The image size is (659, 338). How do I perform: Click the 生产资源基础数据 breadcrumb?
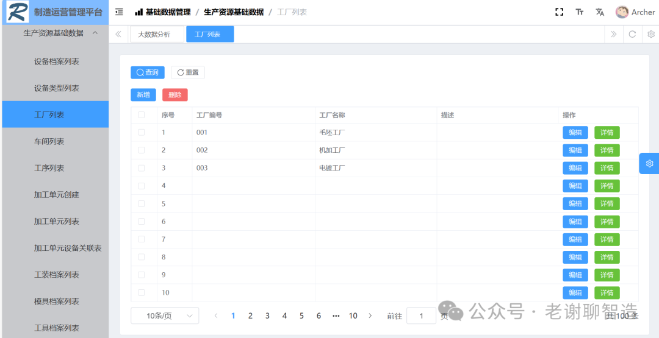tap(234, 12)
